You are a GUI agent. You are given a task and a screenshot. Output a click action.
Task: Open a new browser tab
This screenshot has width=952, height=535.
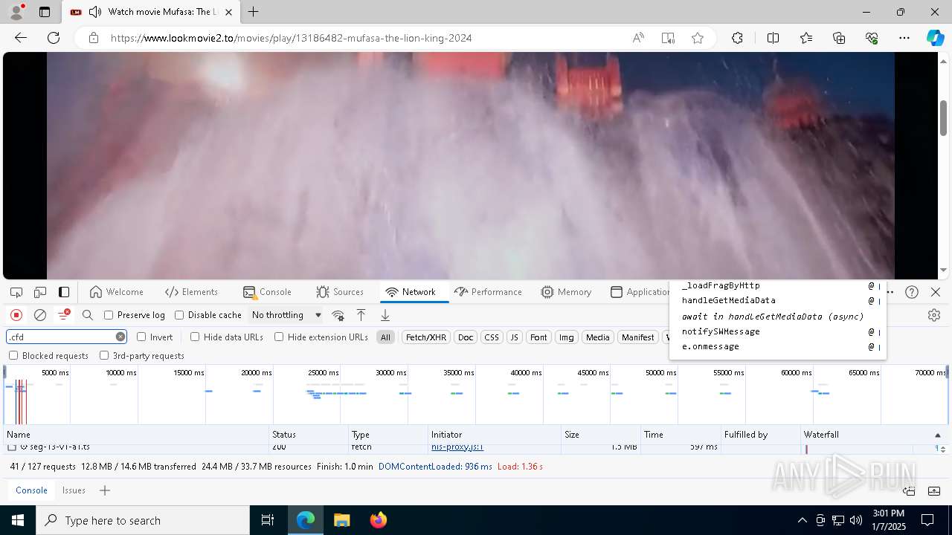click(254, 12)
